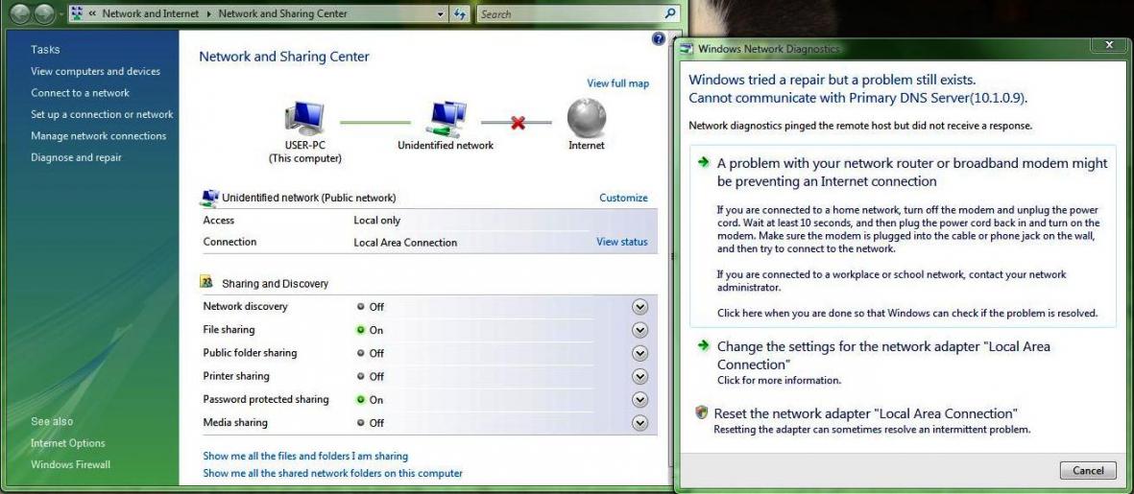
Task: Click the Refresh button beside address bar
Action: point(460,13)
